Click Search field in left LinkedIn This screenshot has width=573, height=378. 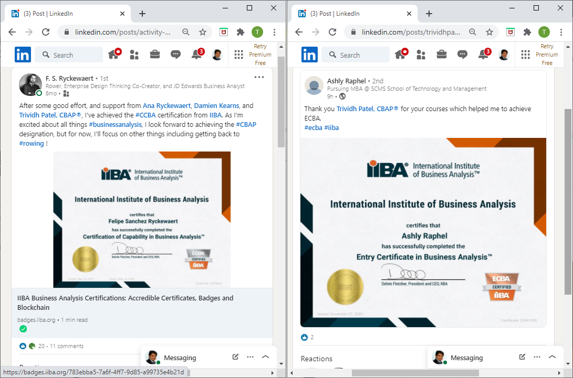click(69, 55)
